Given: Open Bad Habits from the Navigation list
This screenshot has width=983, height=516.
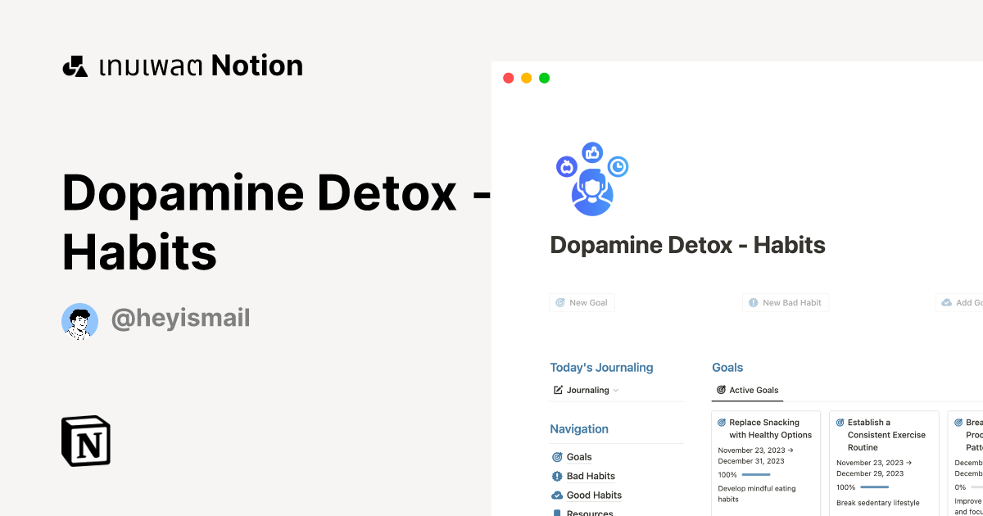Looking at the screenshot, I should tap(590, 476).
